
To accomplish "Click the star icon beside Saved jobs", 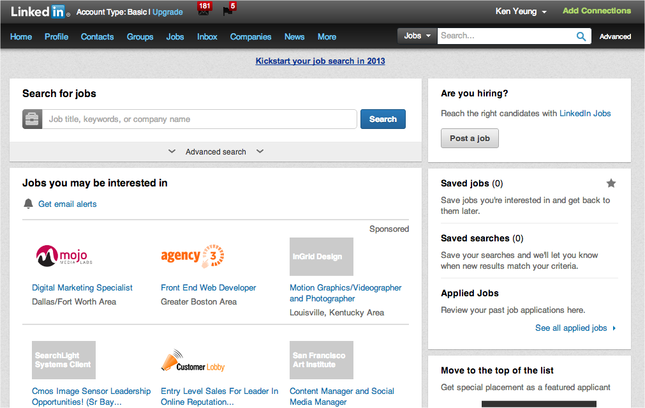I will [611, 183].
